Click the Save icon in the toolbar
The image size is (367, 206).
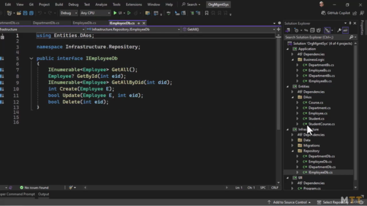pos(25,13)
